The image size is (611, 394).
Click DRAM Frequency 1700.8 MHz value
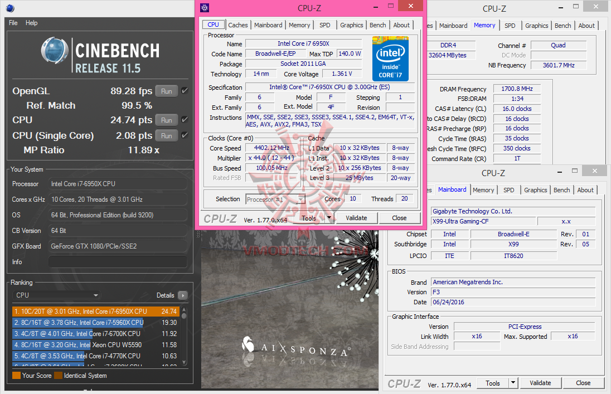[517, 89]
